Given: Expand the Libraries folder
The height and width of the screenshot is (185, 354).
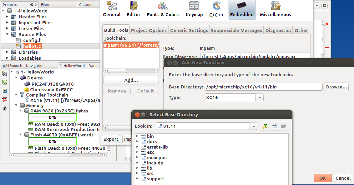Looking at the screenshot, I should pyautogui.click(x=7, y=52).
